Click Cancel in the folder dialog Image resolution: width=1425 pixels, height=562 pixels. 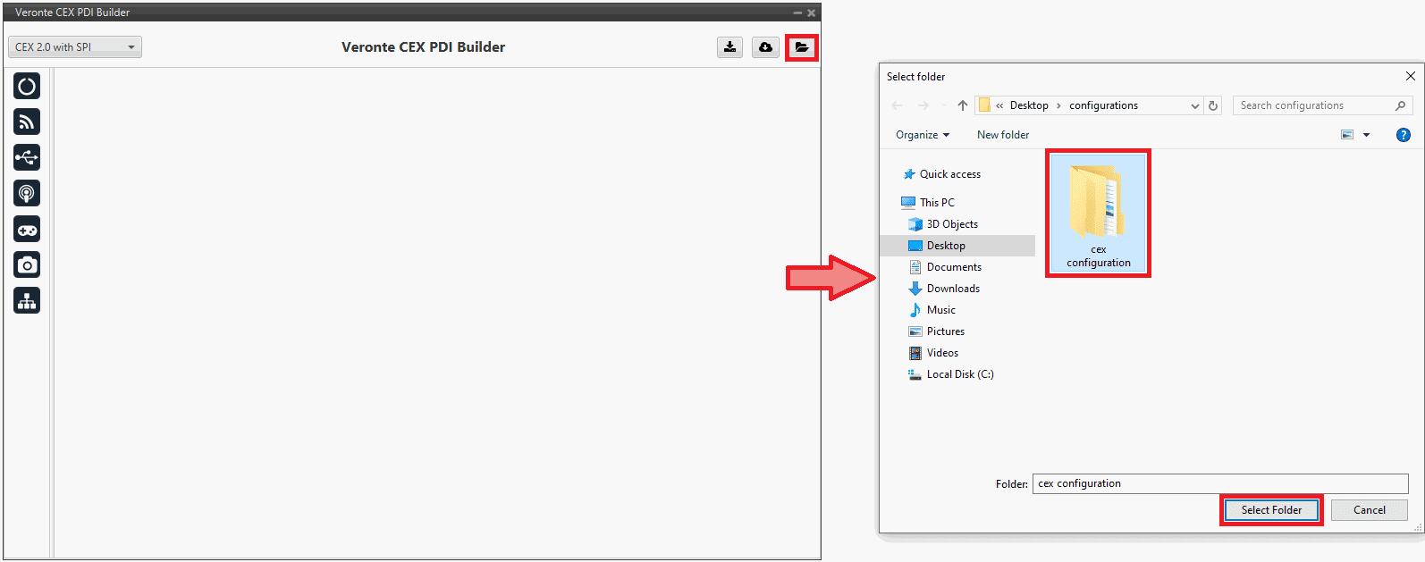point(1369,510)
